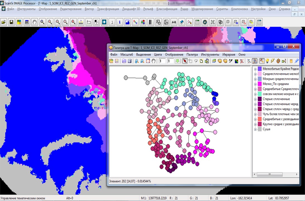Click the pin icon in palette toolbar
The width and height of the screenshot is (305, 201).
[297, 61]
